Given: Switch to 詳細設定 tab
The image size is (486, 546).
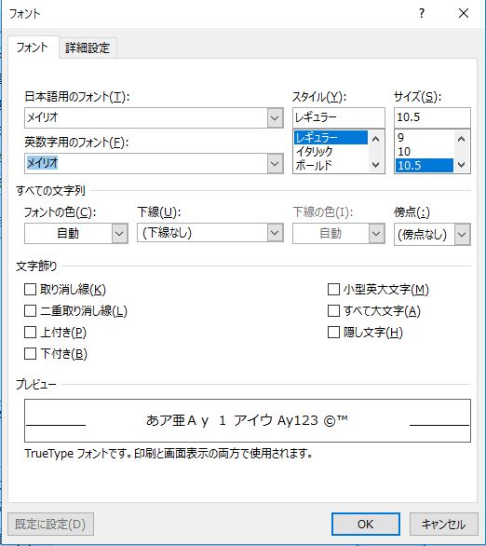Looking at the screenshot, I should click(88, 48).
